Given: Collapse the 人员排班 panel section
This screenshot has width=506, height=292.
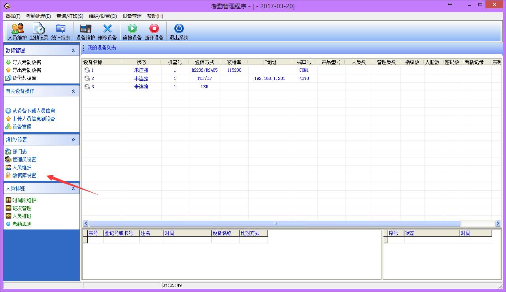Looking at the screenshot, I should click(x=73, y=189).
